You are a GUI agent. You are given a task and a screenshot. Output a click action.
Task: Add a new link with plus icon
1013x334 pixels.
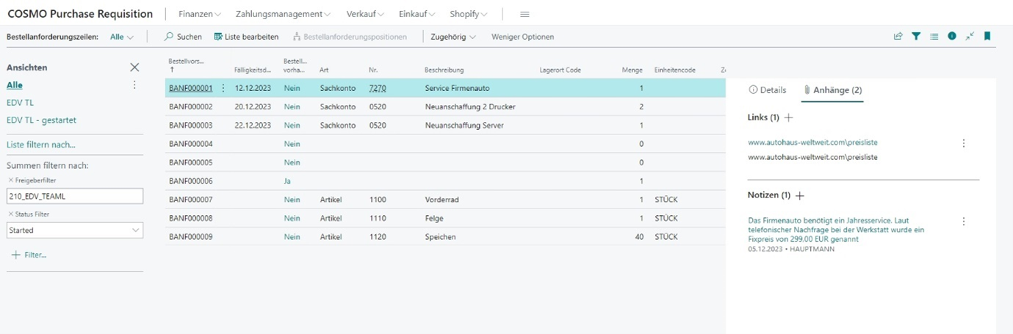789,117
